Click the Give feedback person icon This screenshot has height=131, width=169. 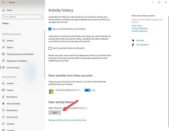pyautogui.click(x=133, y=45)
